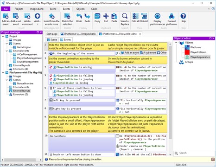Click the Undo arrow icon
The width and height of the screenshot is (216, 167).
coord(79,16)
